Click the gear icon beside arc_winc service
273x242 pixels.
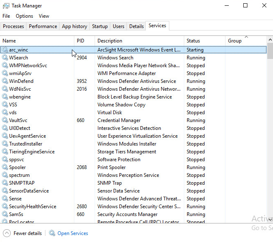[x=5, y=50]
